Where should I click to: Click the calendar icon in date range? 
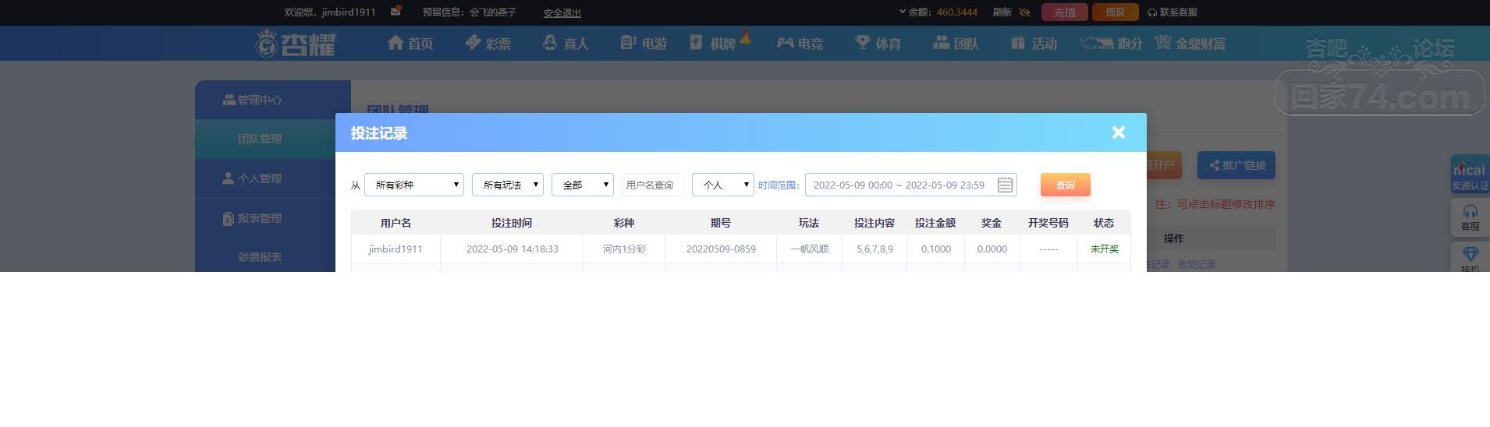click(x=1005, y=185)
